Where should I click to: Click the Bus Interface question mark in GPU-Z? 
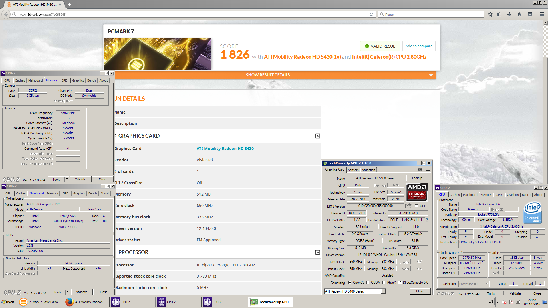(427, 220)
